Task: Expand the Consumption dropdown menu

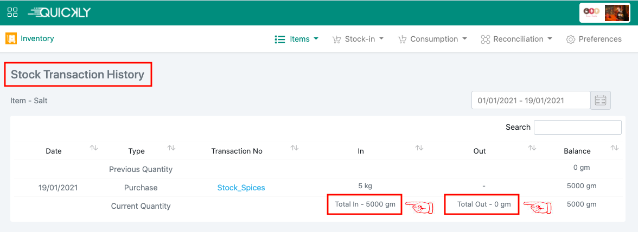Action: click(x=432, y=39)
